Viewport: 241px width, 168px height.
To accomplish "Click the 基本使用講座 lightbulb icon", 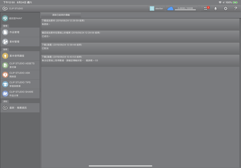I will pos(5,56).
